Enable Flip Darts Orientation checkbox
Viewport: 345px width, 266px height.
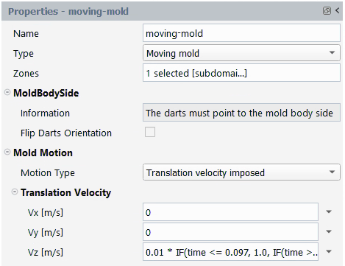point(150,132)
